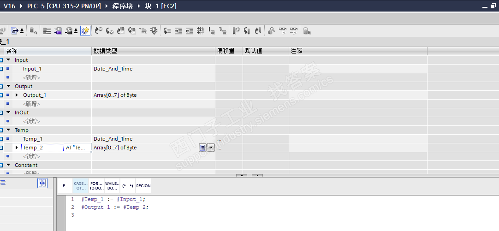The image size is (499, 231).
Task: Expand the Temp_2 array variable
Action: [x=17, y=148]
